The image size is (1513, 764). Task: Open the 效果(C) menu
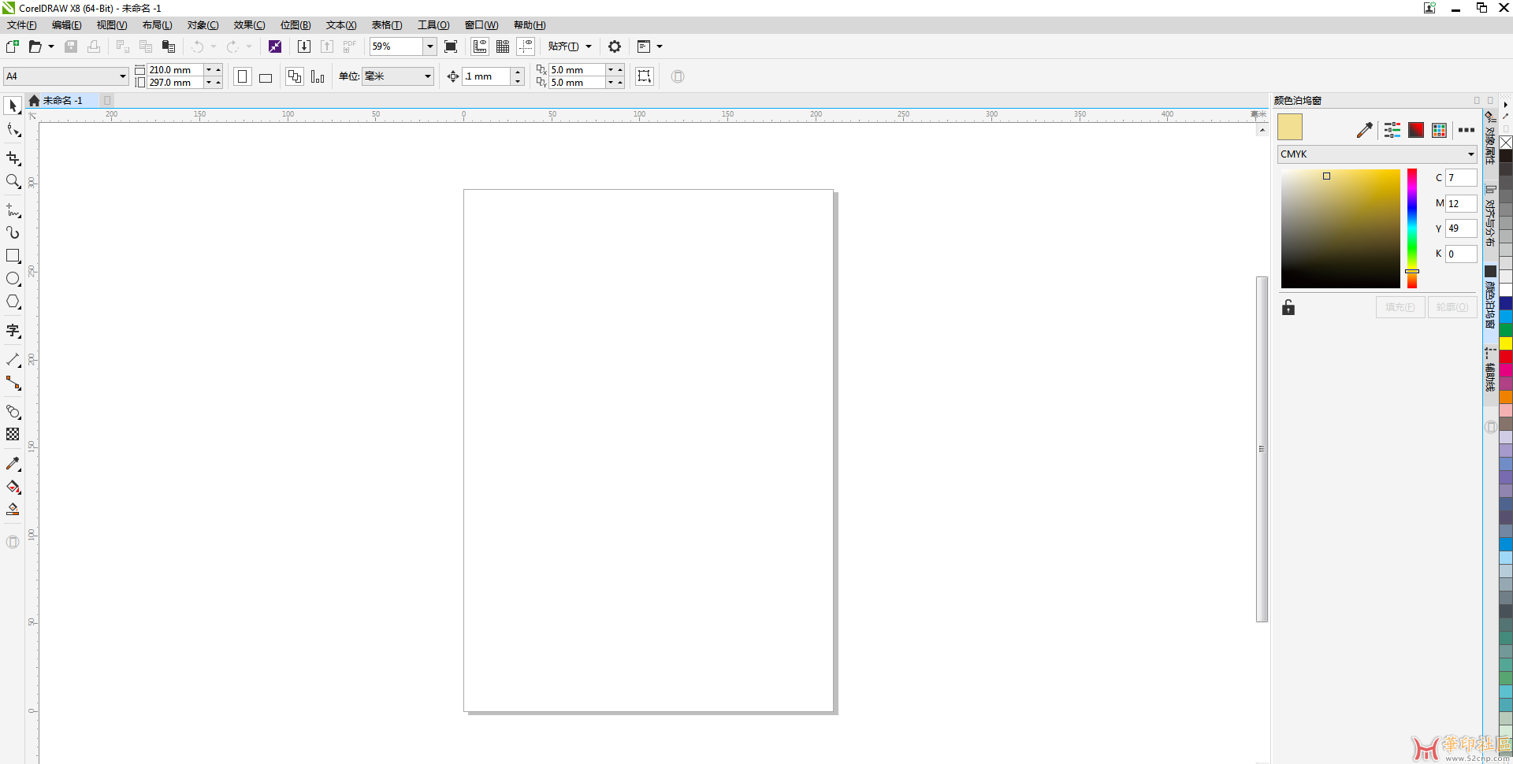(249, 25)
